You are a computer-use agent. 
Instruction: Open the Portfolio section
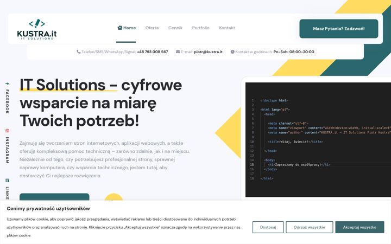(200, 28)
